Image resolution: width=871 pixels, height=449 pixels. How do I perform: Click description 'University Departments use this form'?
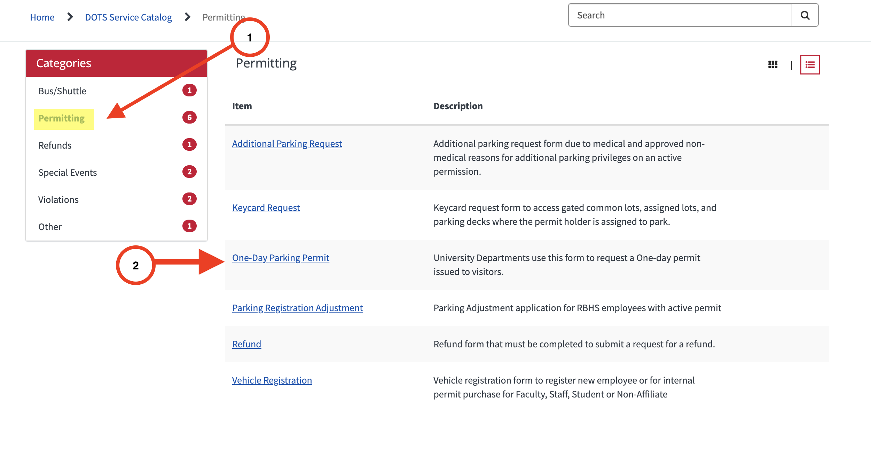(567, 265)
